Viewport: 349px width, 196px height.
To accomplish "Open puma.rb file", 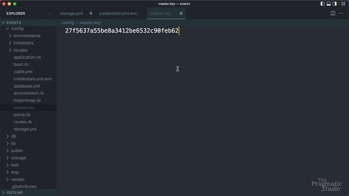I will pyautogui.click(x=22, y=115).
